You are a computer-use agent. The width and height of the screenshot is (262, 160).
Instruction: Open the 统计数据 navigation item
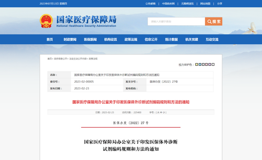172,39
